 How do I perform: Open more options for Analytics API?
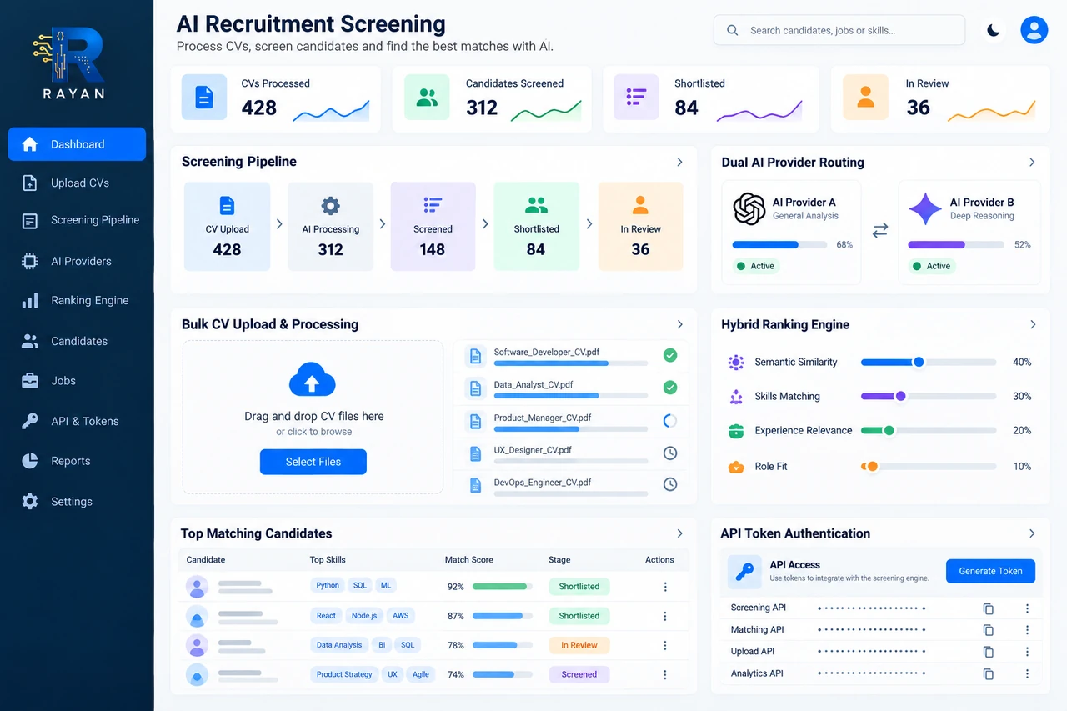[x=1027, y=673]
